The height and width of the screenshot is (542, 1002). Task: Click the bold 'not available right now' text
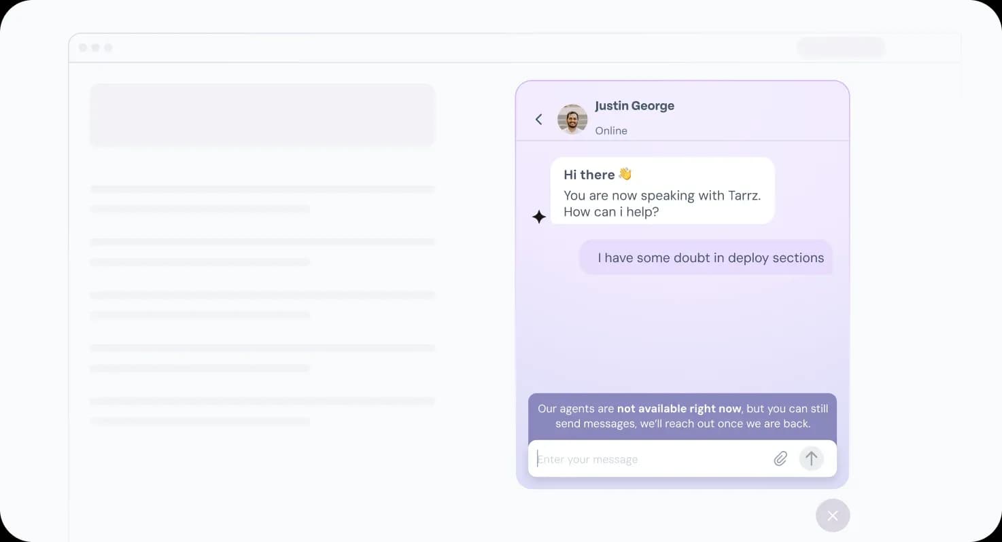coord(678,409)
